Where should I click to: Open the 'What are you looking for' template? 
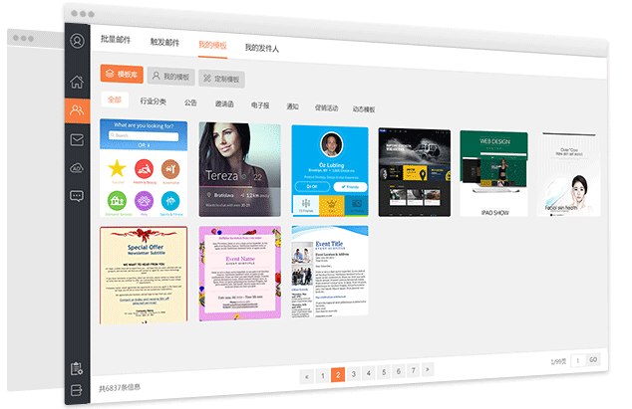[144, 168]
